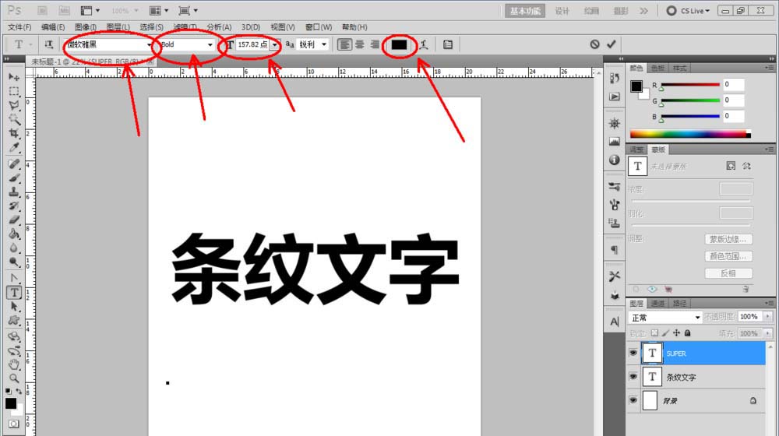Open the 编辑(E) menu
The height and width of the screenshot is (436, 779).
pos(53,27)
